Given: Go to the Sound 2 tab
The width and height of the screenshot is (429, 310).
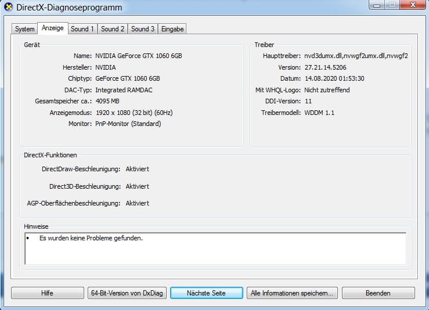Looking at the screenshot, I should click(113, 29).
